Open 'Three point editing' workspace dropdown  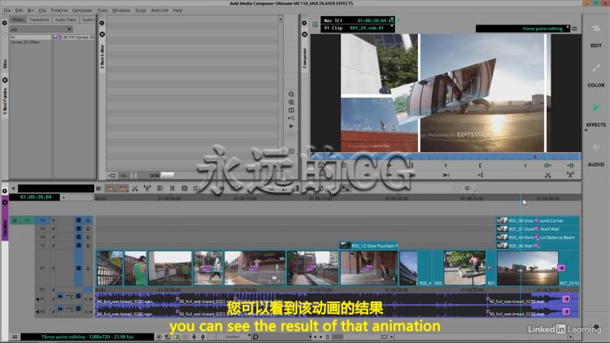click(522, 28)
